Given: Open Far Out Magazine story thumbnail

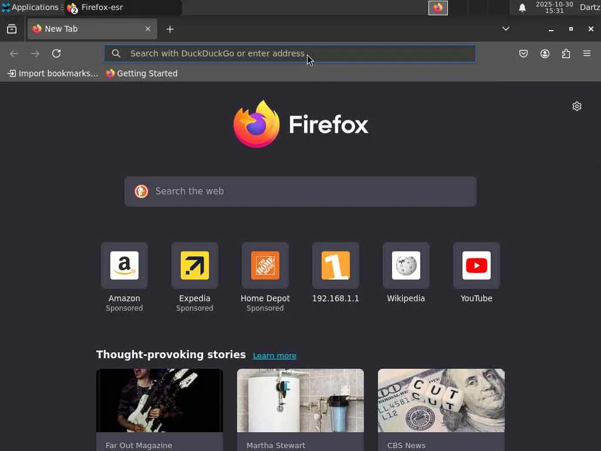Looking at the screenshot, I should [160, 400].
